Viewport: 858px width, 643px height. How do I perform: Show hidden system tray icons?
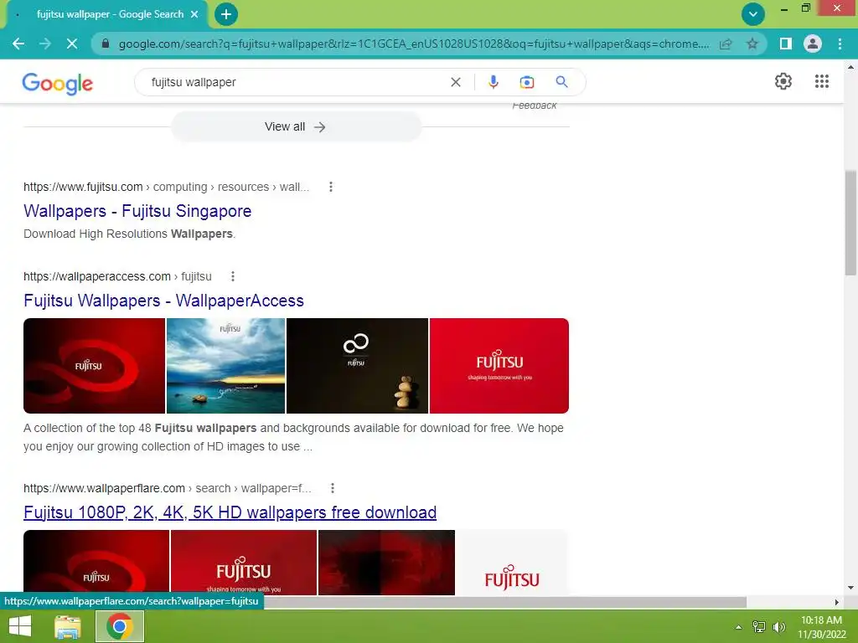tap(738, 627)
